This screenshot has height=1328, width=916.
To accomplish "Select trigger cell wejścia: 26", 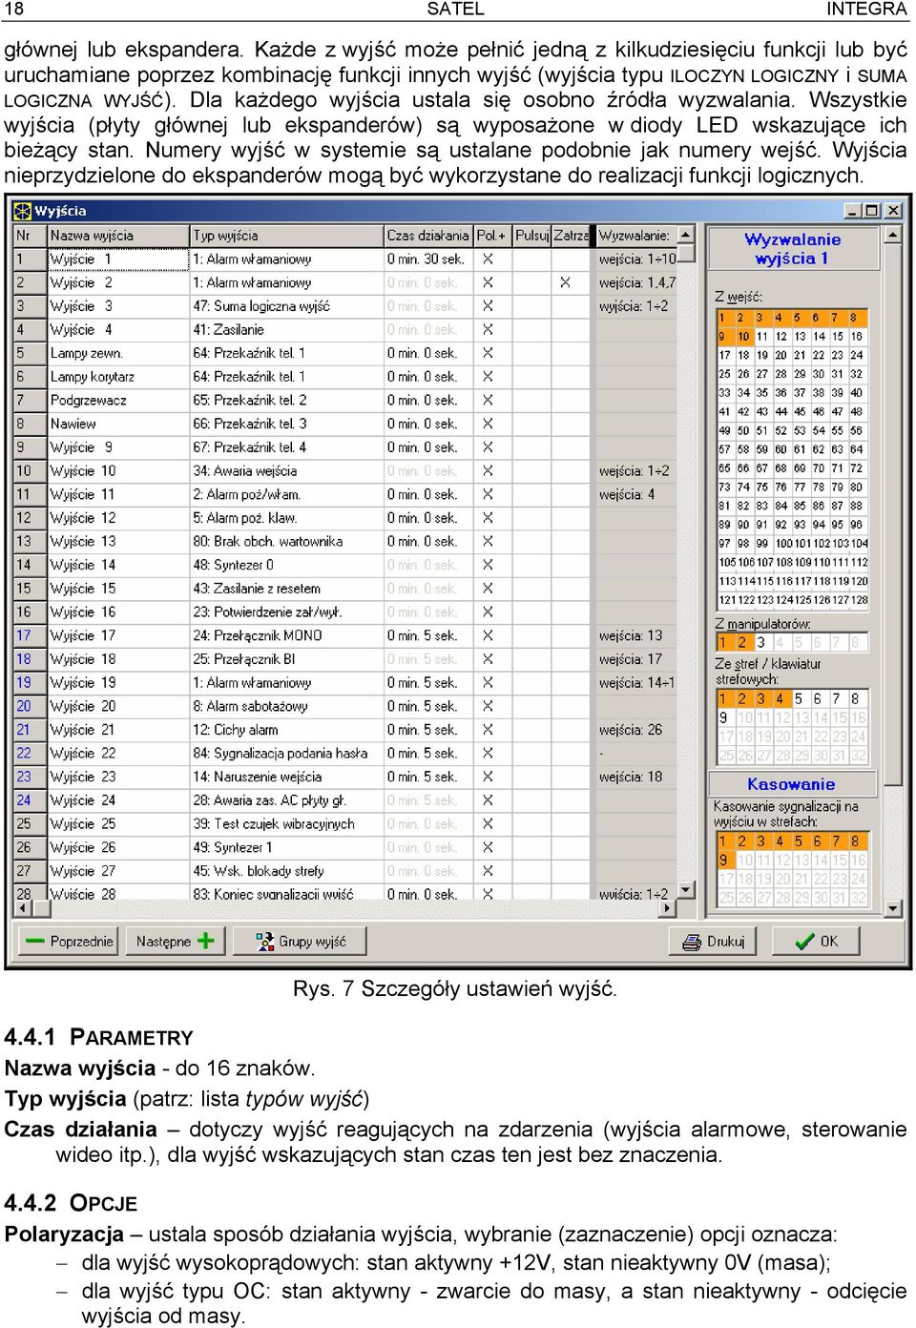I will coord(635,730).
